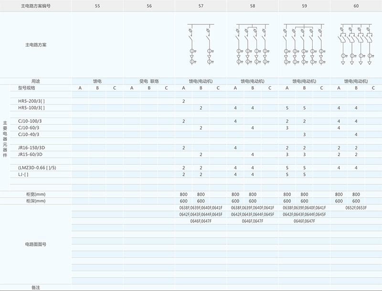Click the 电路图图号 row label
382x291 pixels.
click(x=36, y=243)
